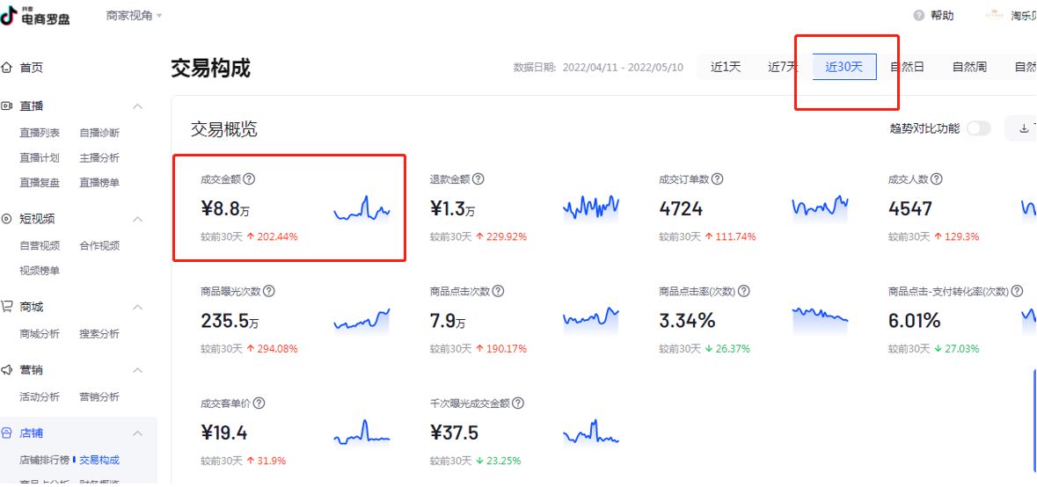Click help icon next to 成交金额
Image resolution: width=1037 pixels, height=487 pixels.
click(249, 179)
